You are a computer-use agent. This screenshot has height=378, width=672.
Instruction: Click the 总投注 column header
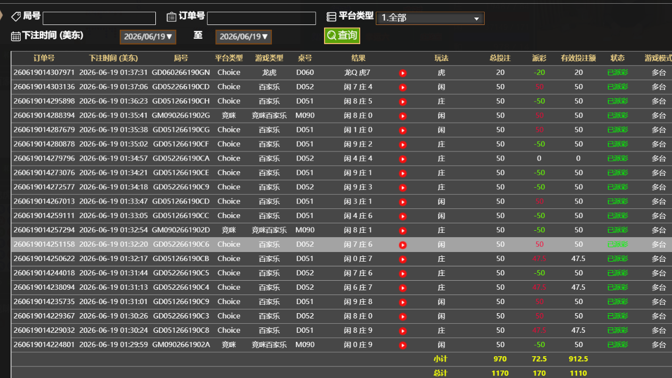pos(500,58)
